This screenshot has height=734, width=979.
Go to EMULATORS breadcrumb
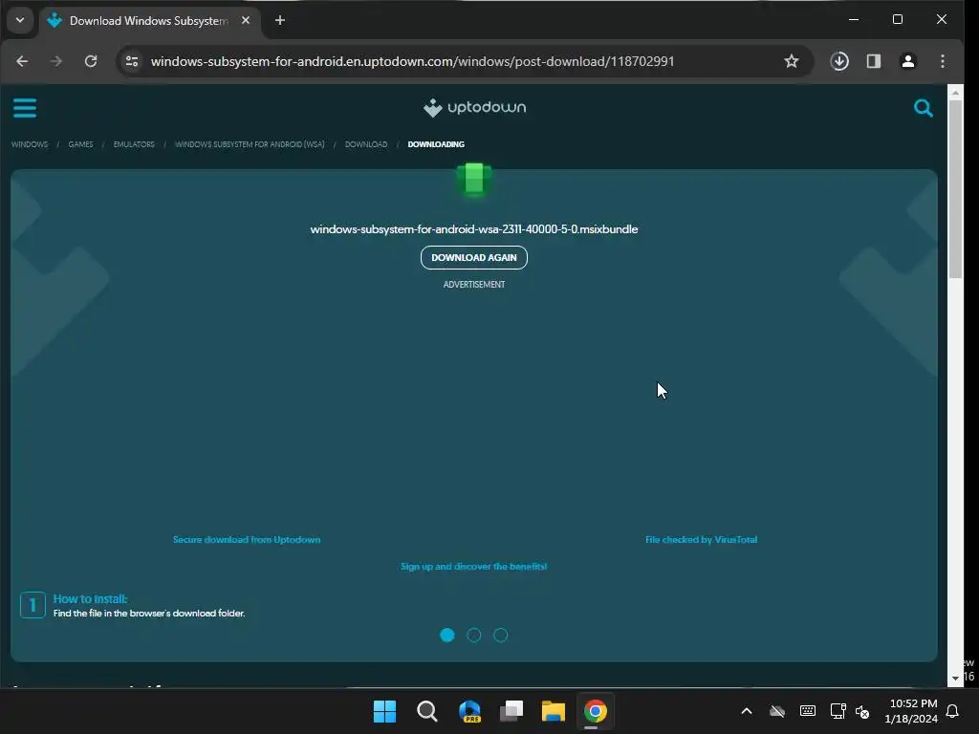[x=134, y=144]
